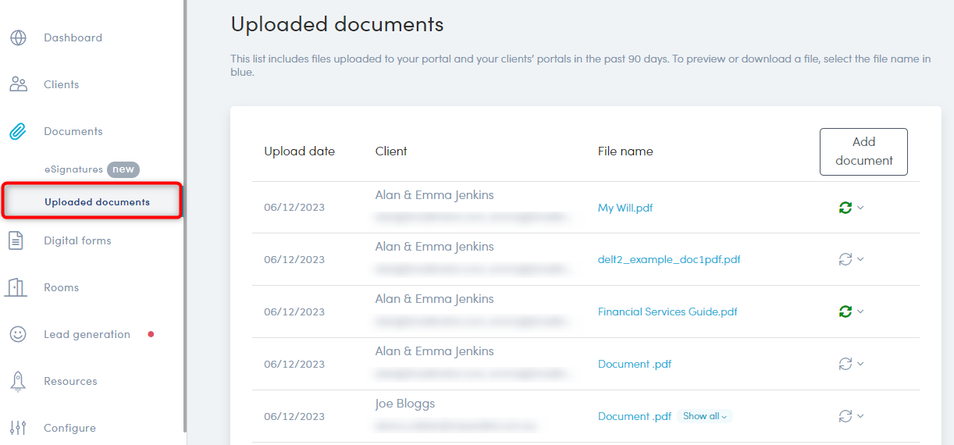Image resolution: width=954 pixels, height=445 pixels.
Task: Open the My Will.pdf file link
Action: 625,208
